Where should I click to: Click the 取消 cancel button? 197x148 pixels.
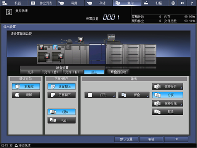coord(151,139)
